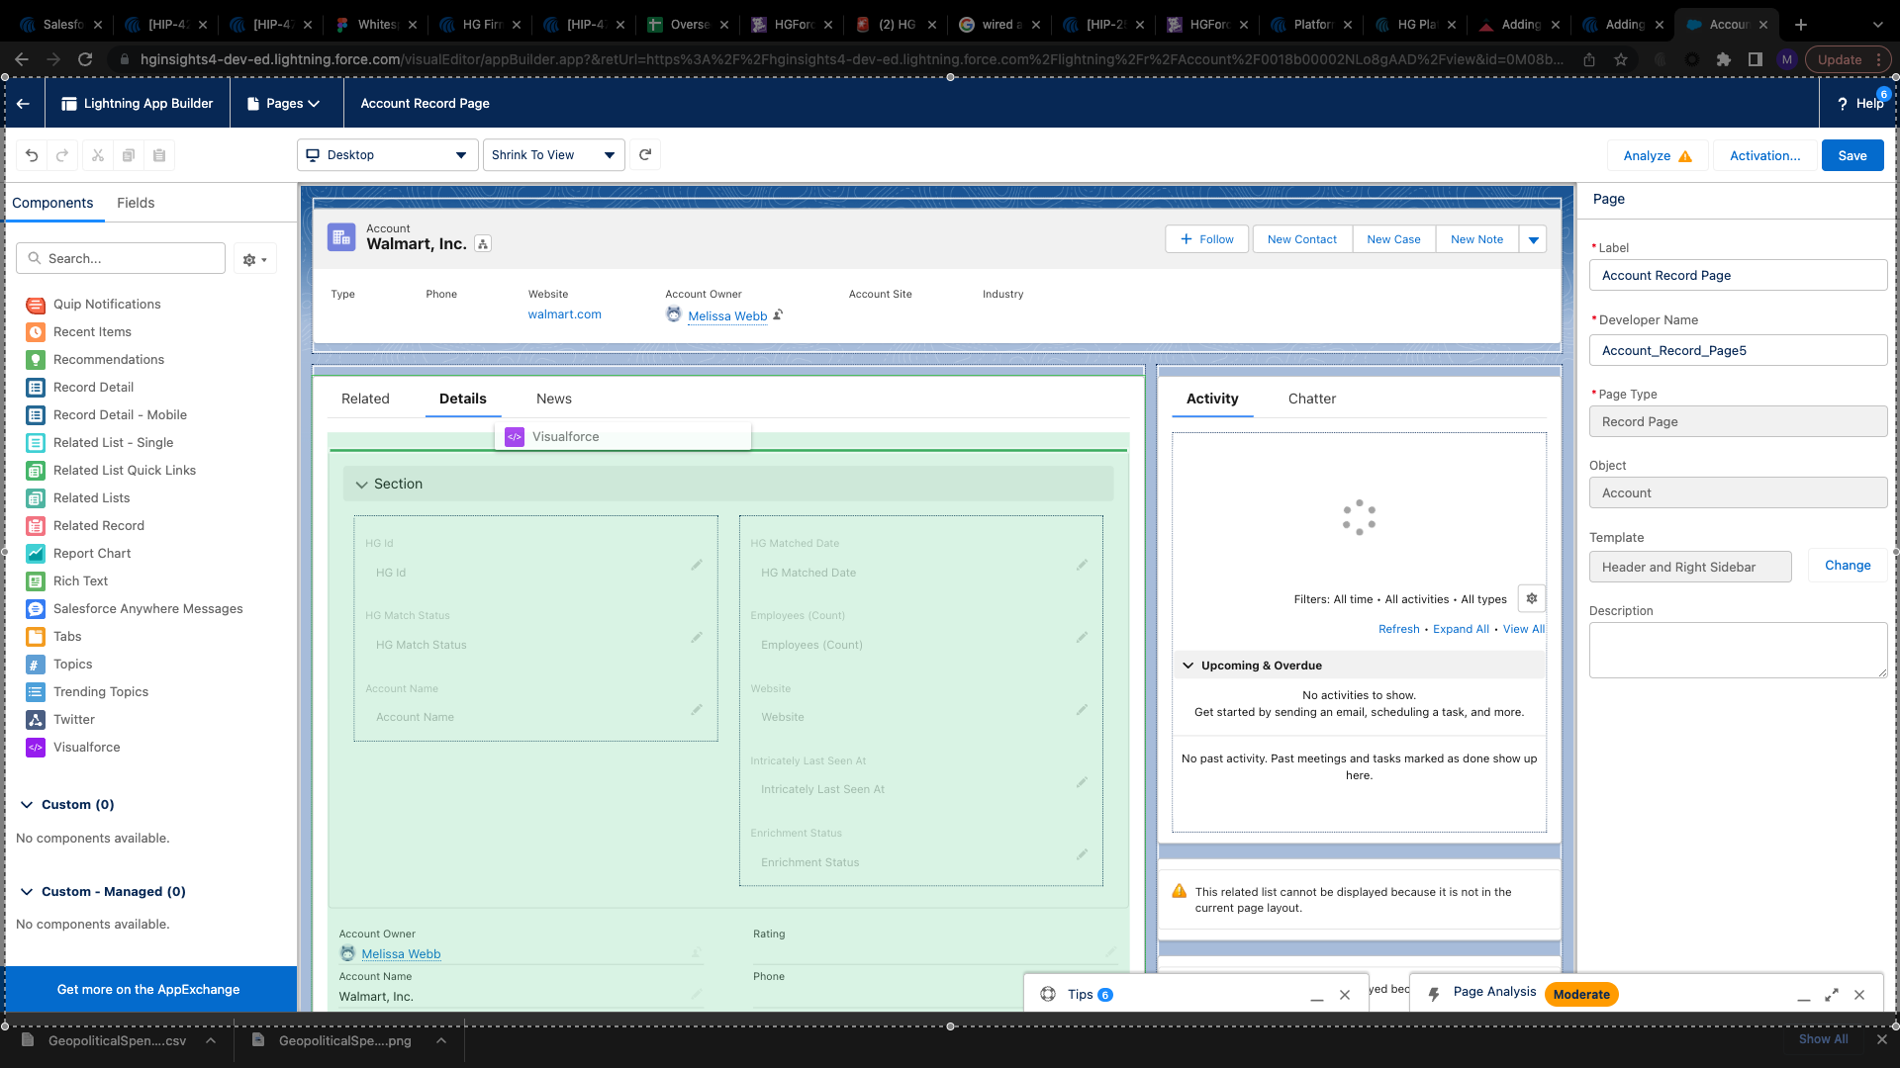1900x1068 pixels.
Task: Click into the page Description field
Action: (x=1737, y=649)
